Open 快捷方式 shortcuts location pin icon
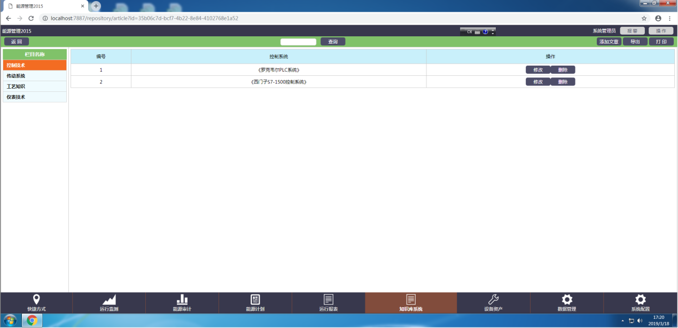 pos(36,300)
